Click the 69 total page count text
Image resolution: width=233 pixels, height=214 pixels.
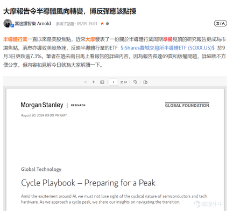pos(124,82)
